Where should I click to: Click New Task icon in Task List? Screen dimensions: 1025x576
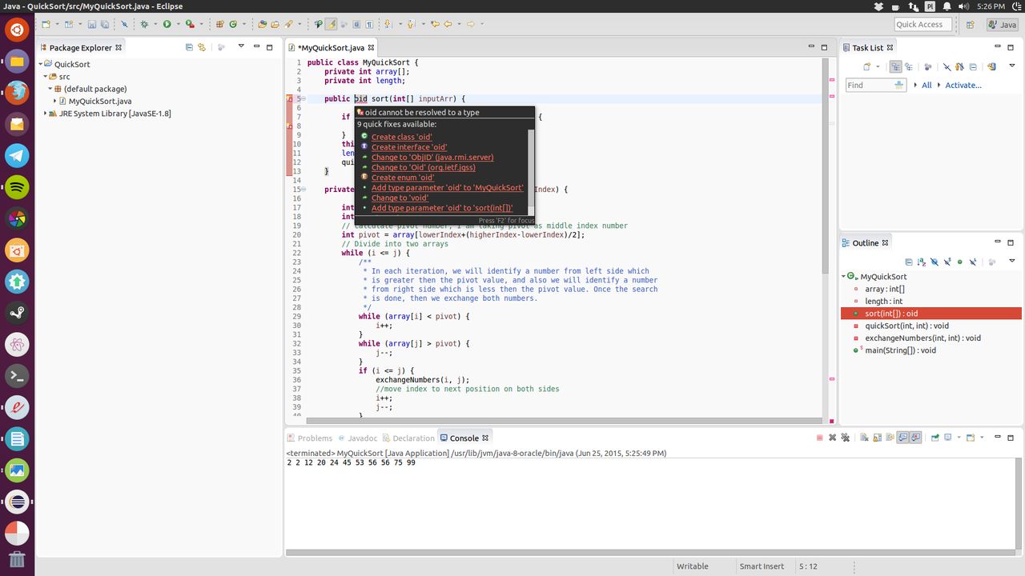[866, 66]
